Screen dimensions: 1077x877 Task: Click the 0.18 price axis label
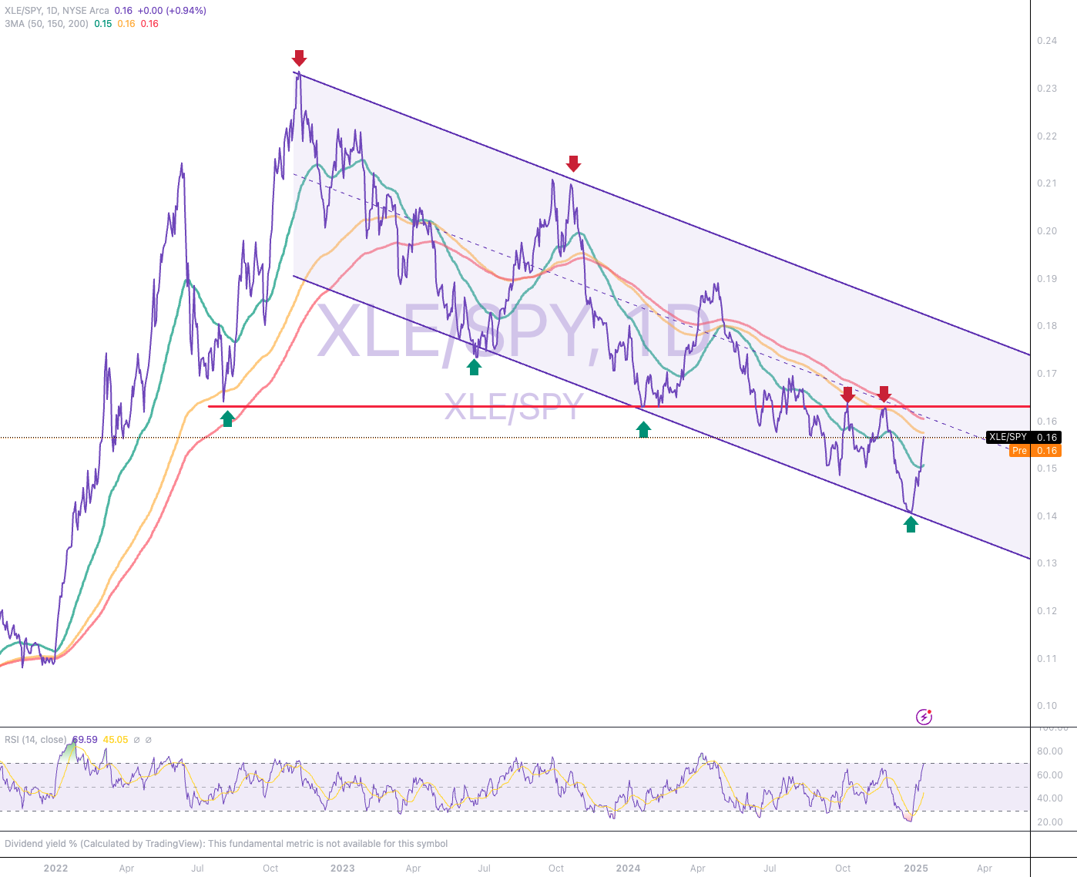point(1047,326)
